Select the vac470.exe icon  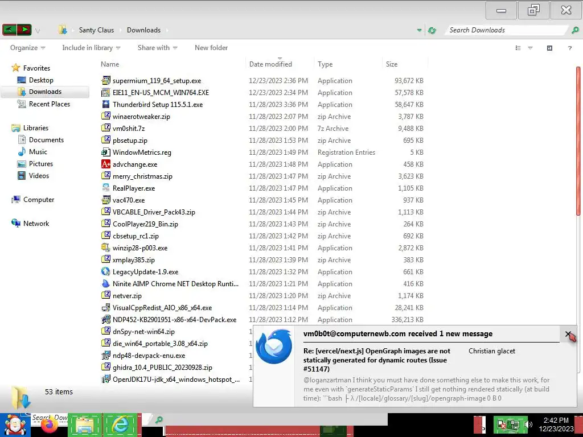tap(106, 200)
